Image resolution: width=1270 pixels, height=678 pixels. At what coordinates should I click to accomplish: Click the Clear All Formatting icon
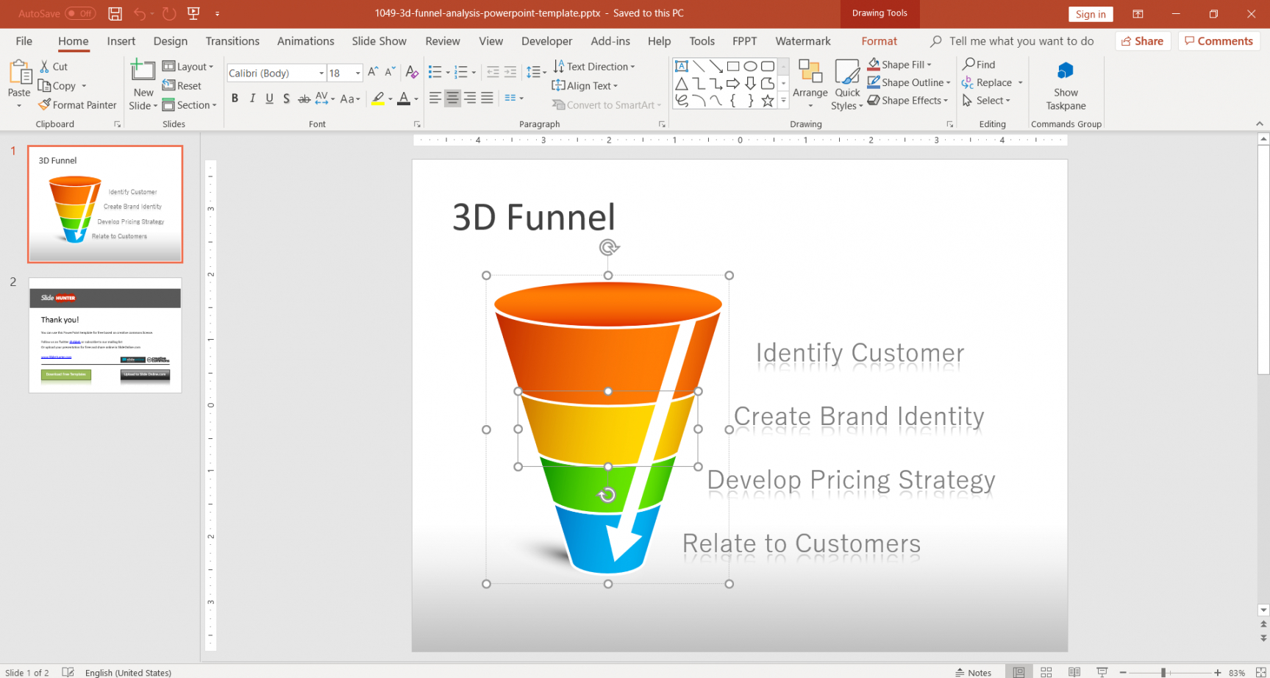(412, 72)
